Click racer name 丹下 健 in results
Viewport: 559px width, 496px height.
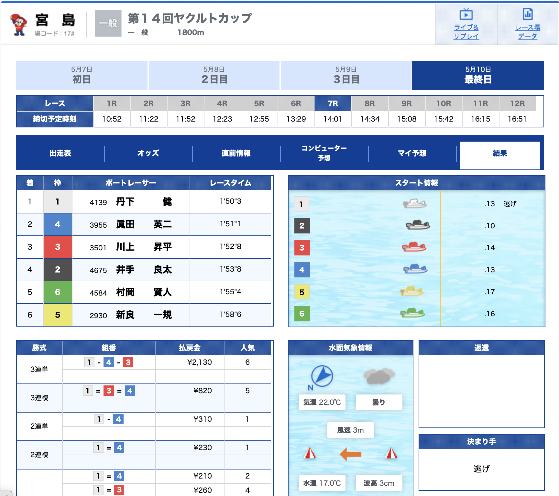click(144, 202)
